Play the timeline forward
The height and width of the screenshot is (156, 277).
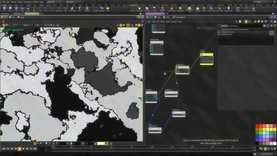tap(23, 149)
